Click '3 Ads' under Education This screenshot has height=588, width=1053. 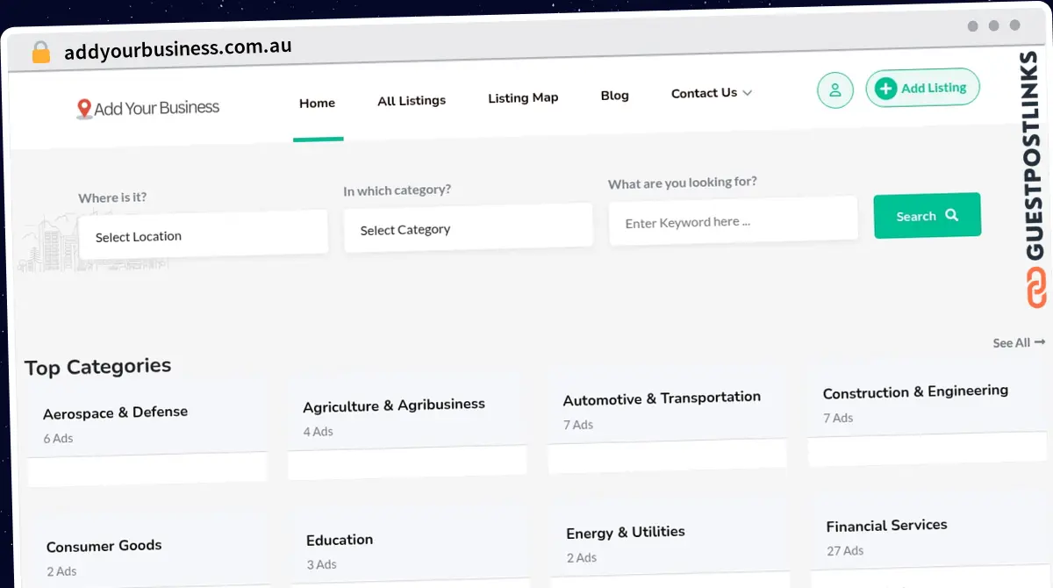pyautogui.click(x=321, y=564)
